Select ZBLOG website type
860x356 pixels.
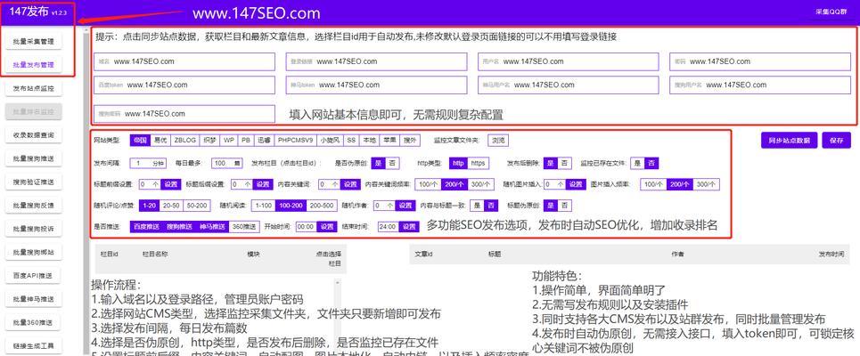[x=184, y=141]
